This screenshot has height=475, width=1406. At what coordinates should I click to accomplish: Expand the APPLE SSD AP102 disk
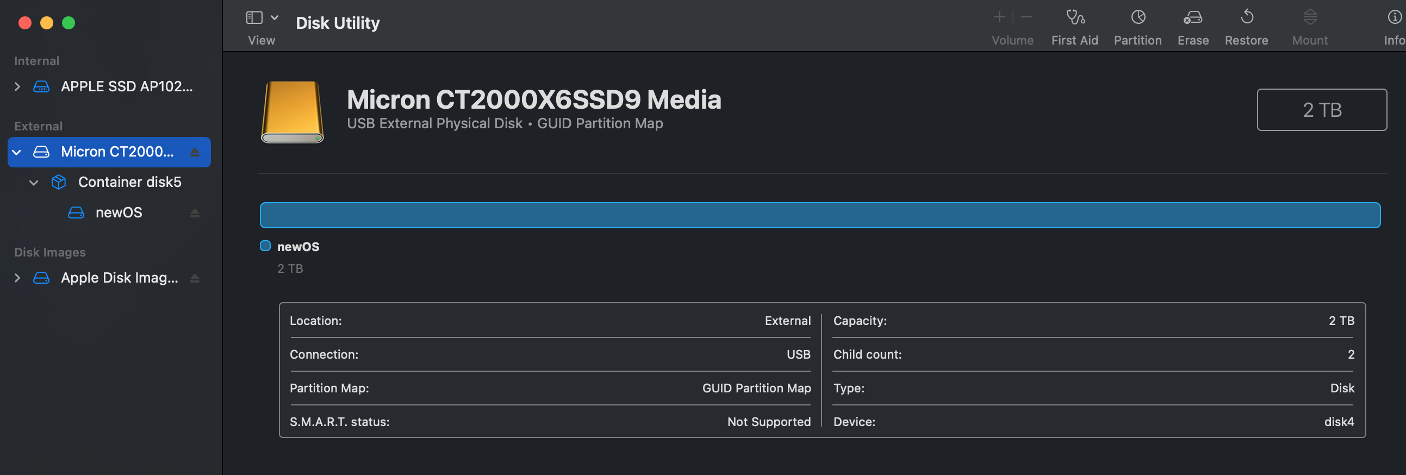pyautogui.click(x=17, y=87)
